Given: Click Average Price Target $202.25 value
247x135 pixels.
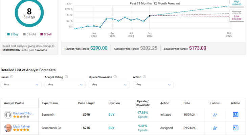Looking at the screenshot, I should pos(149,48).
